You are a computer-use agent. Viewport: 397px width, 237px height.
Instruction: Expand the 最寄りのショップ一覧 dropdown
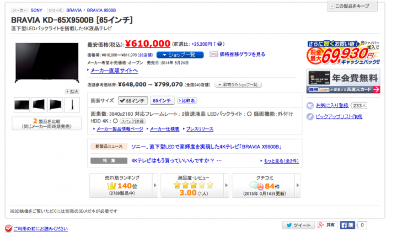(x=238, y=84)
